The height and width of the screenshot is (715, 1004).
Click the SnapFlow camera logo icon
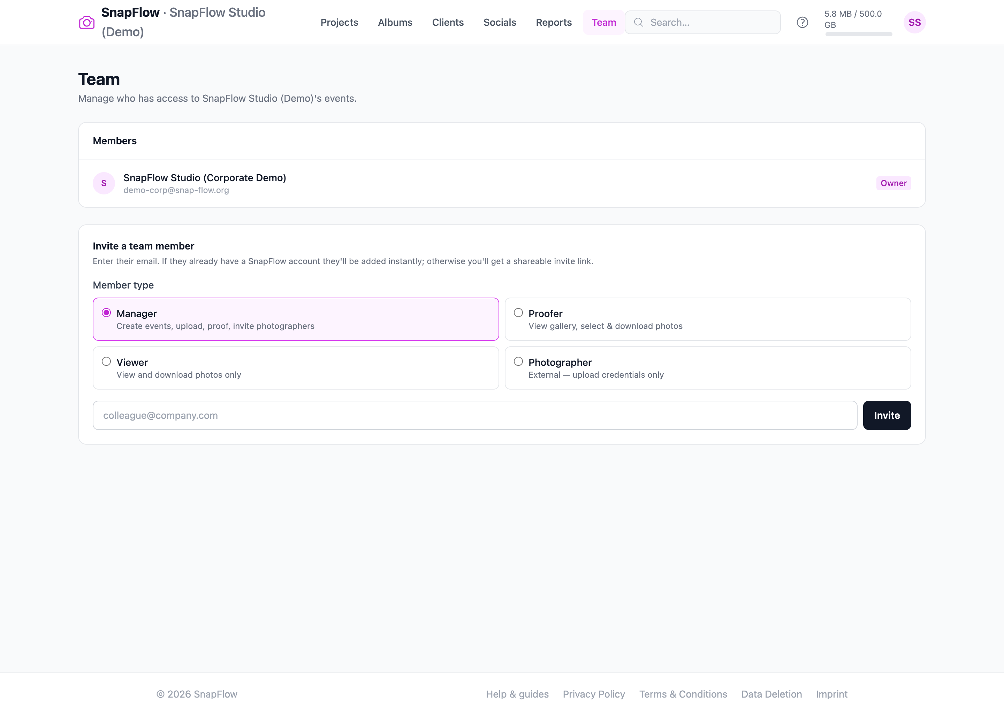87,22
